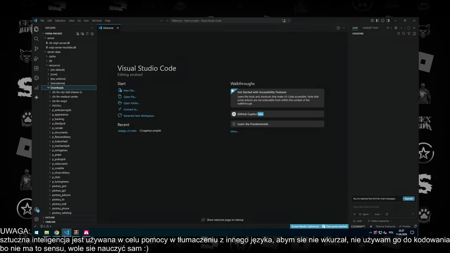Refresh the Explorer file tree

(87, 34)
